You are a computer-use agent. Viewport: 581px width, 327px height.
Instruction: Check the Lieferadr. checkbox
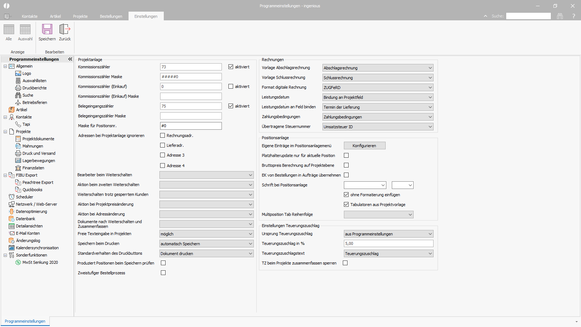click(x=162, y=145)
